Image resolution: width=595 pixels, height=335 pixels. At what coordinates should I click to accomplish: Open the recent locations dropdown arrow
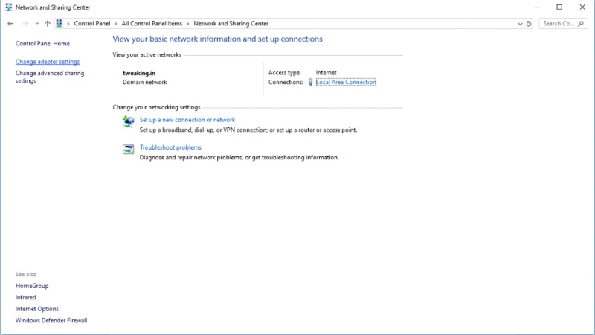coord(36,24)
